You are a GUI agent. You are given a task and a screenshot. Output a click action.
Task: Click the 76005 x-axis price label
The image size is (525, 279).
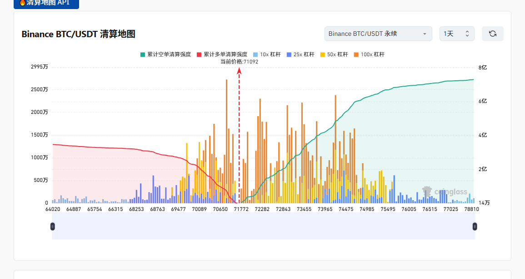[409, 209]
